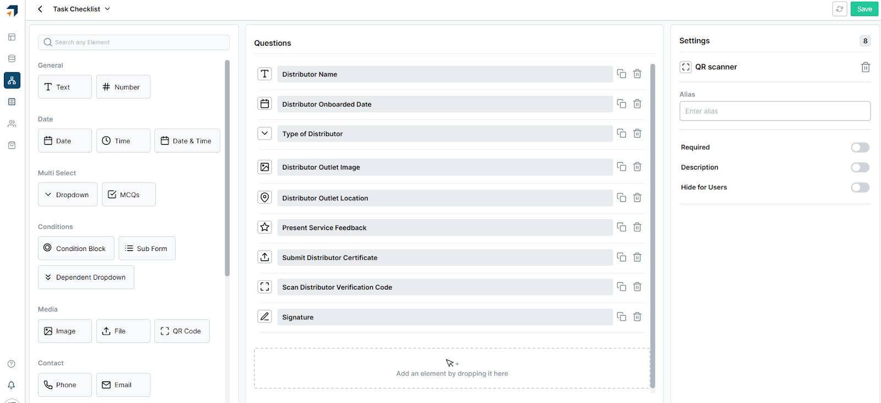Click the Enter alias input field
The height and width of the screenshot is (403, 881).
(x=774, y=111)
